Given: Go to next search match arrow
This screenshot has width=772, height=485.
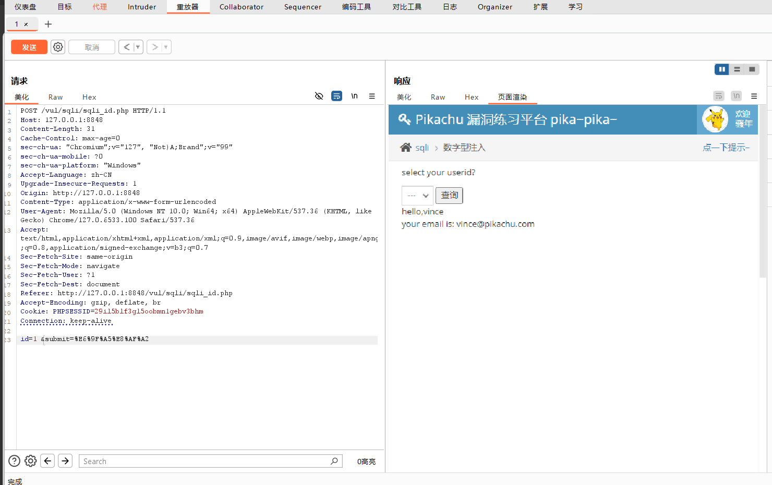Looking at the screenshot, I should point(65,461).
